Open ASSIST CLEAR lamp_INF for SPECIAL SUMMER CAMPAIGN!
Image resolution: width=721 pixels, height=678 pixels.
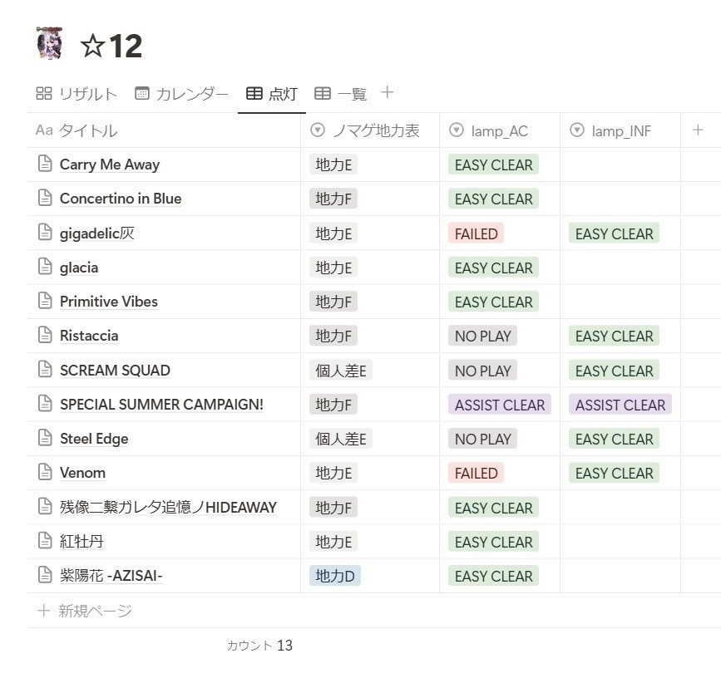620,405
